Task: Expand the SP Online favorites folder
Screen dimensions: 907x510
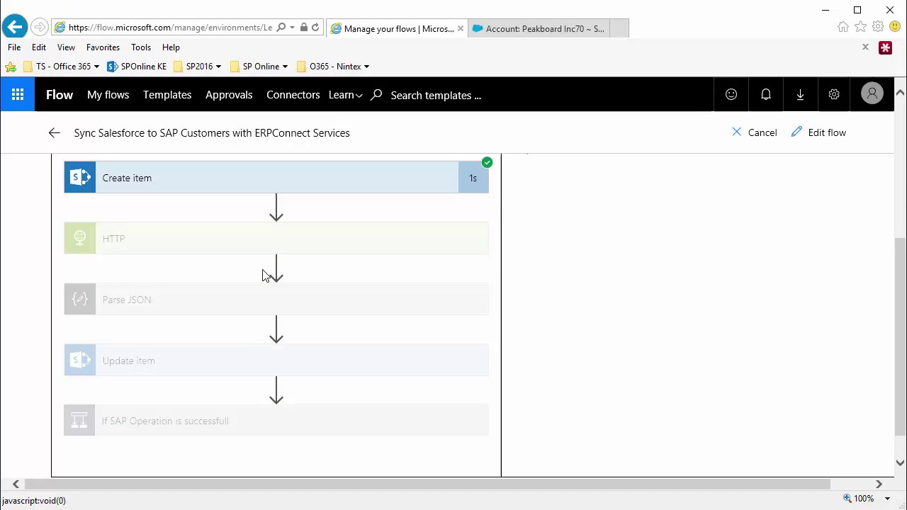Action: click(259, 67)
